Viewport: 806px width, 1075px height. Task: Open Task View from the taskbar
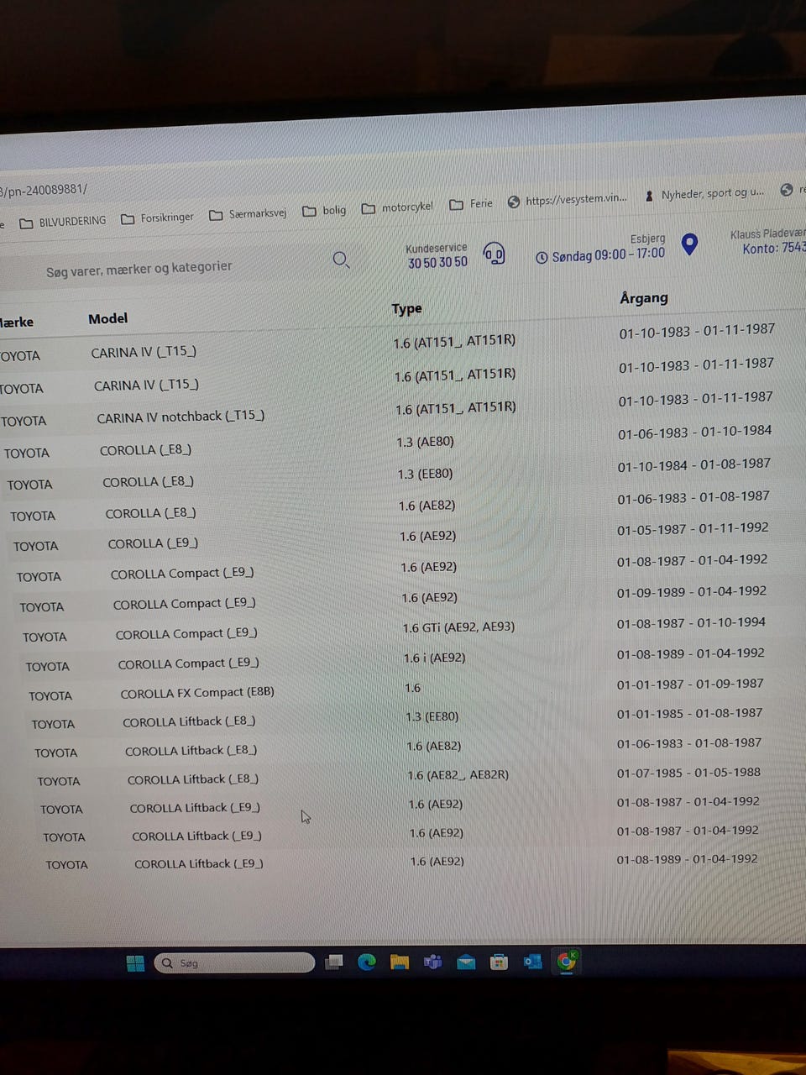pyautogui.click(x=334, y=962)
